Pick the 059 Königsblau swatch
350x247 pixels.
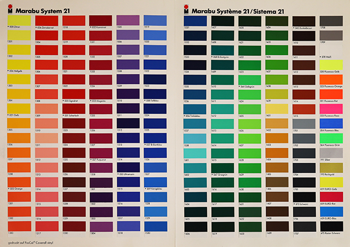(156, 182)
